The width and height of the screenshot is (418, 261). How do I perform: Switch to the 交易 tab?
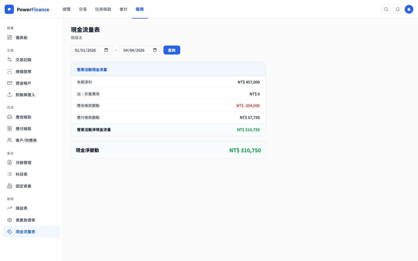pos(83,9)
